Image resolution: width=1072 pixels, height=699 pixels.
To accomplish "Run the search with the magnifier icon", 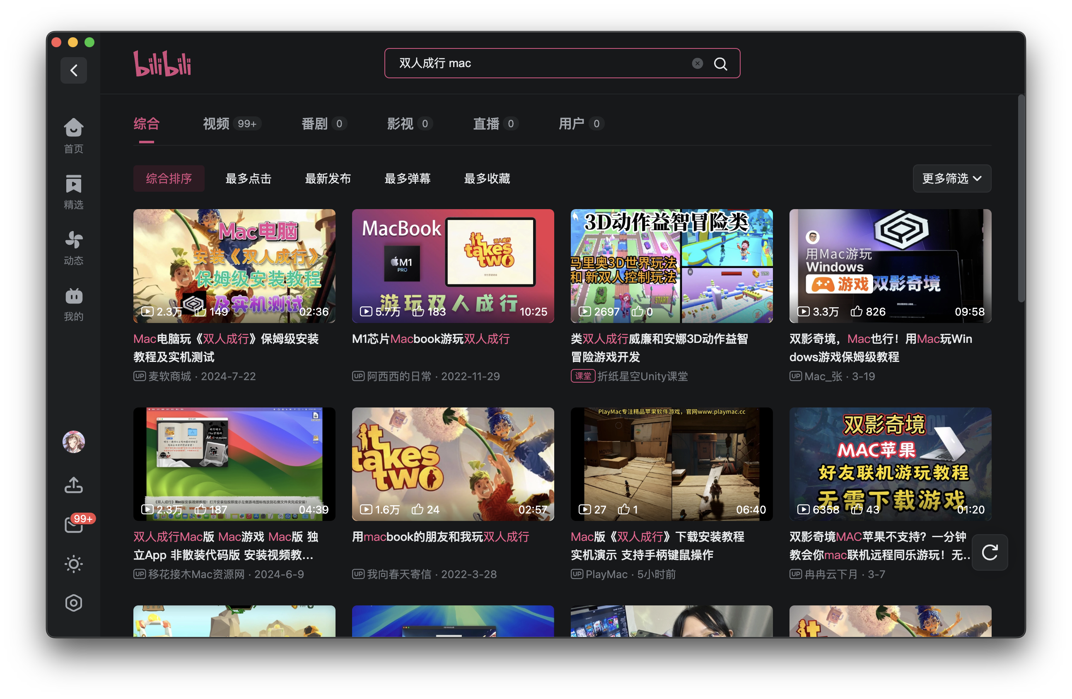I will pyautogui.click(x=720, y=63).
